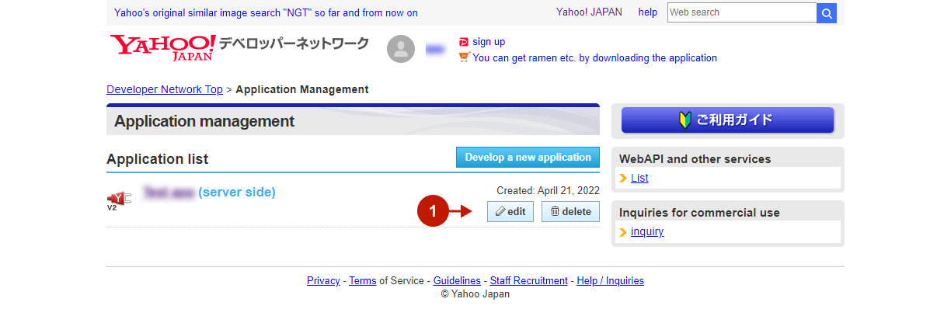Delete the listed application
The image size is (937, 316).
click(x=570, y=211)
